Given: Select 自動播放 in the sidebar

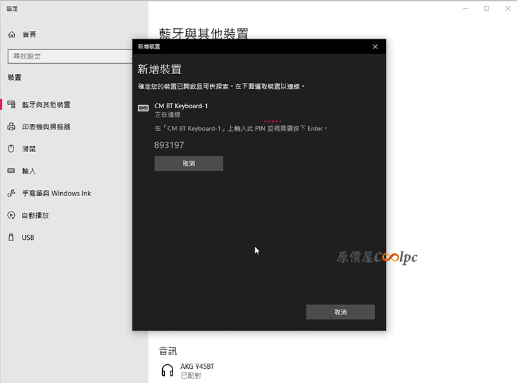Looking at the screenshot, I should click(36, 215).
